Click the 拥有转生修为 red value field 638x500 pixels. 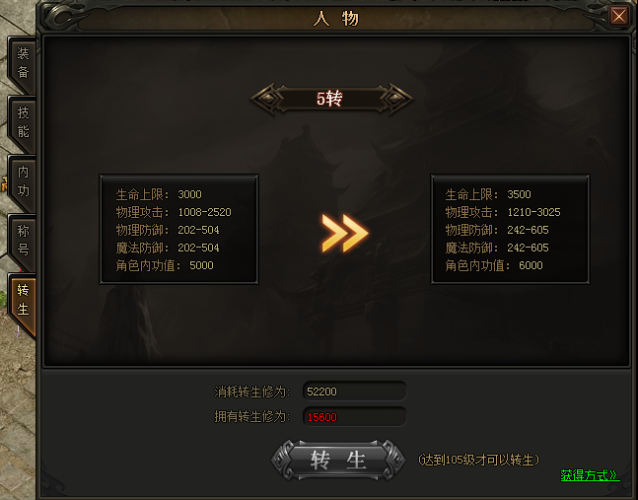tap(354, 416)
